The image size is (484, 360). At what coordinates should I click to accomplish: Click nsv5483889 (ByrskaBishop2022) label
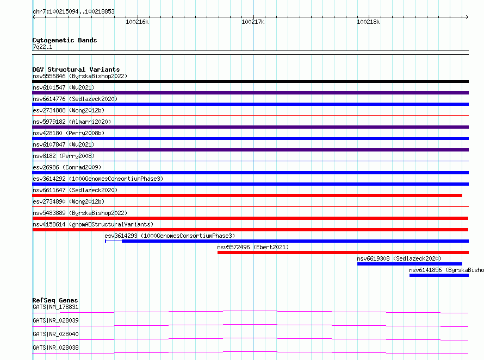point(80,213)
